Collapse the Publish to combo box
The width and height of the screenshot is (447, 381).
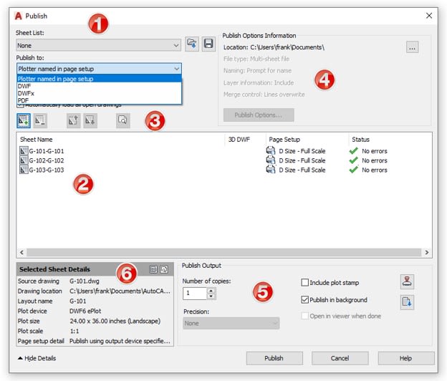[x=99, y=69]
